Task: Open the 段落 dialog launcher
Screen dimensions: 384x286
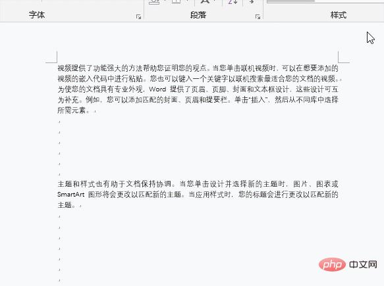Action: click(x=258, y=17)
